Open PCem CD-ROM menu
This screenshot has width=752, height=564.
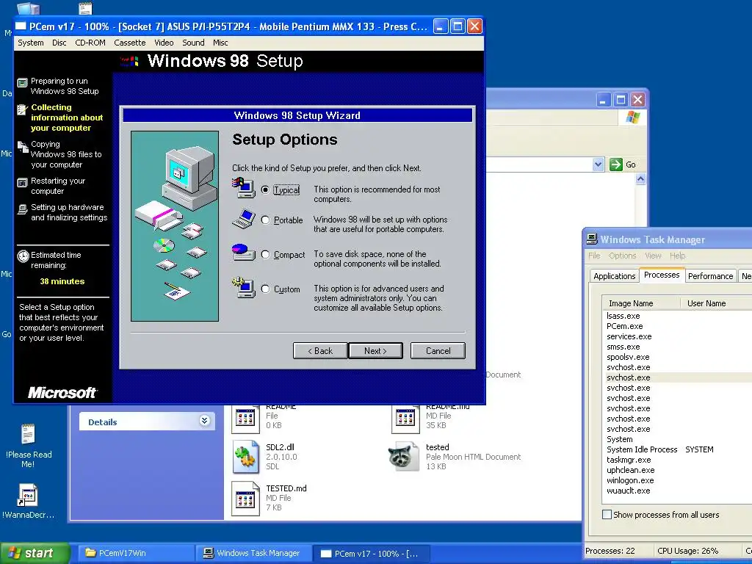90,43
